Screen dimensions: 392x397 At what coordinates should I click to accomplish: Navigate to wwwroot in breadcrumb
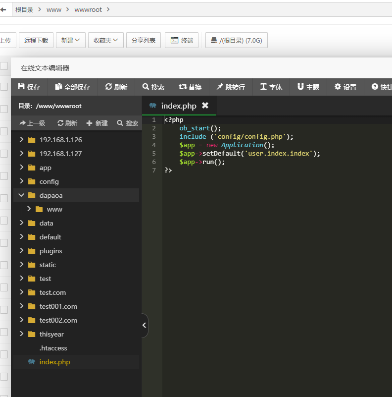[x=88, y=9]
